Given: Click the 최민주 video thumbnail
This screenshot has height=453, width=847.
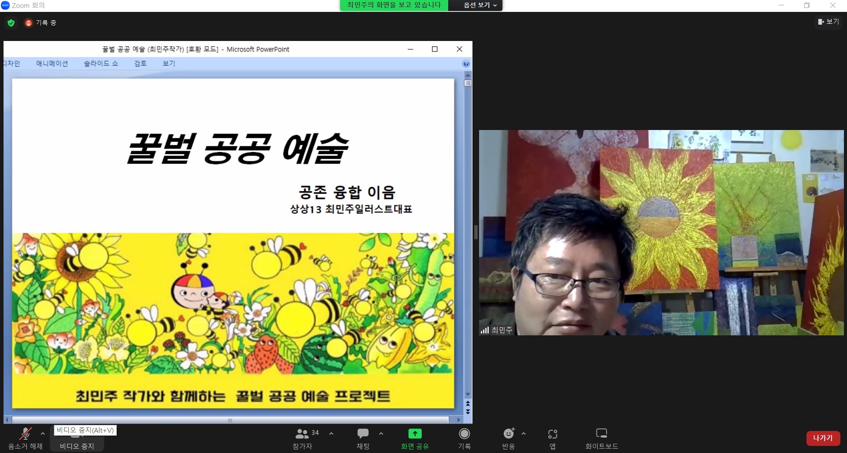Looking at the screenshot, I should [661, 232].
